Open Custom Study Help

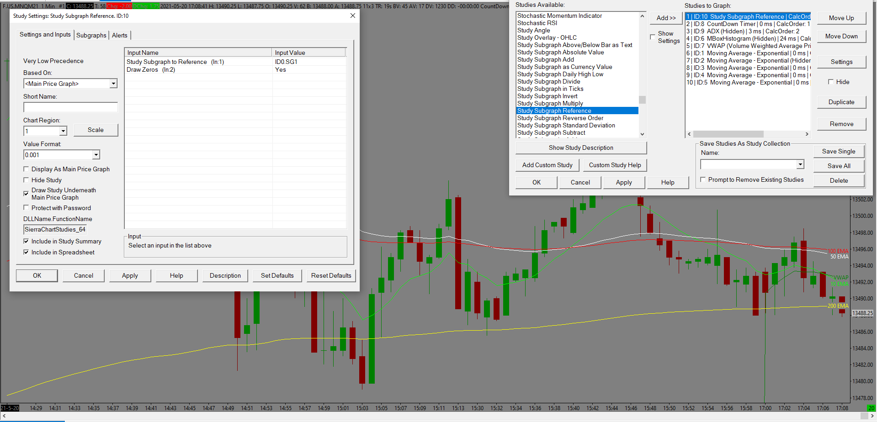[615, 165]
